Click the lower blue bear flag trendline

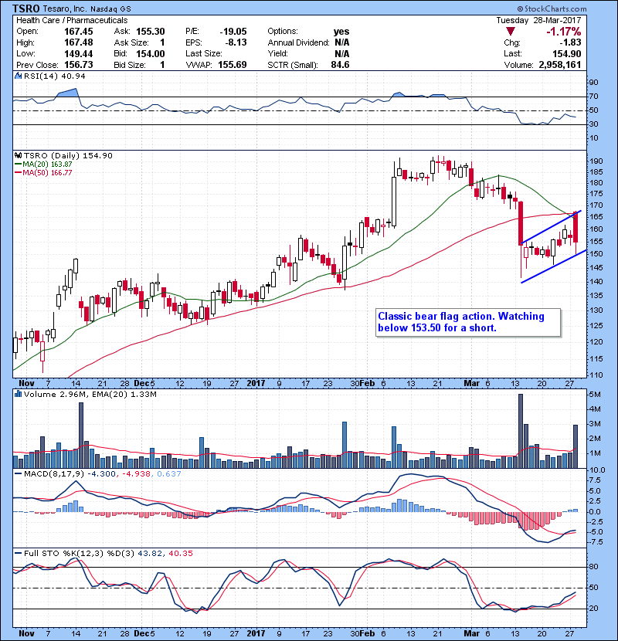(554, 266)
